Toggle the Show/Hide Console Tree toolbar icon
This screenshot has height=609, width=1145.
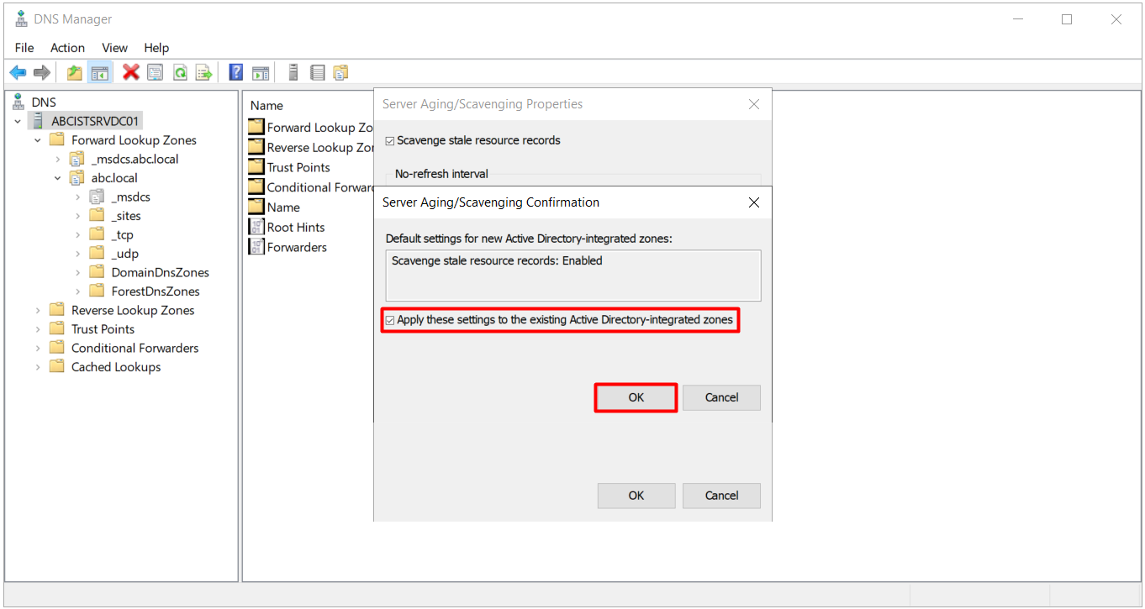coord(100,73)
